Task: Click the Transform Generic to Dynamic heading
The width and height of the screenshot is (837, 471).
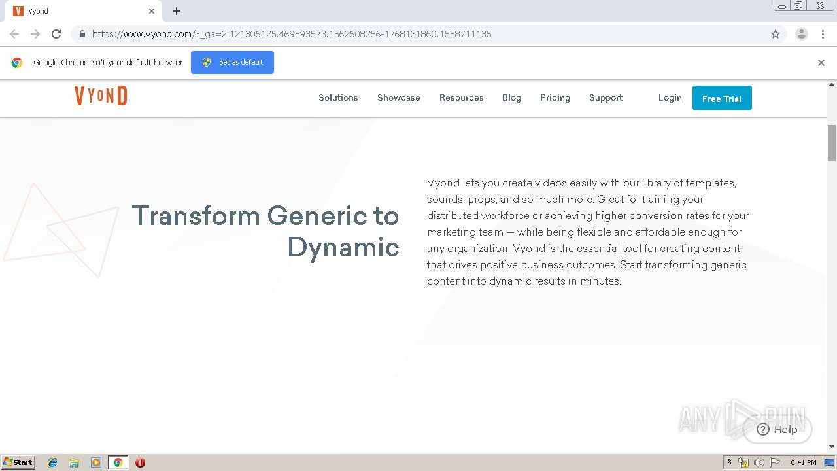Action: point(265,232)
